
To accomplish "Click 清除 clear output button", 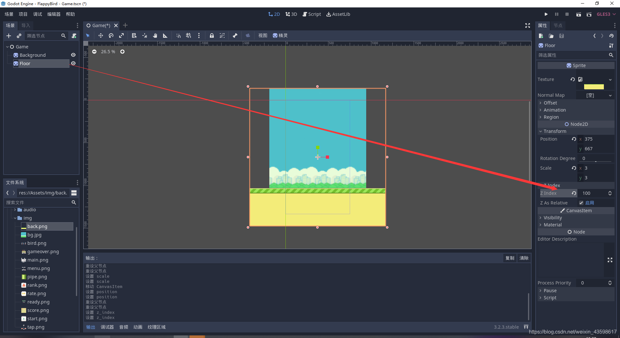I will pos(524,258).
